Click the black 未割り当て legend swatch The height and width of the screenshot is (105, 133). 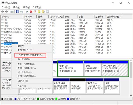coord(3,99)
